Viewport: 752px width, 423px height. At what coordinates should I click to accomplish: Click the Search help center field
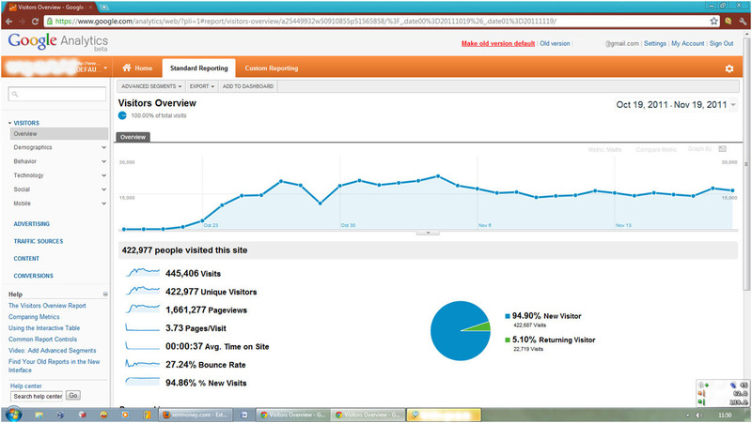[37, 396]
